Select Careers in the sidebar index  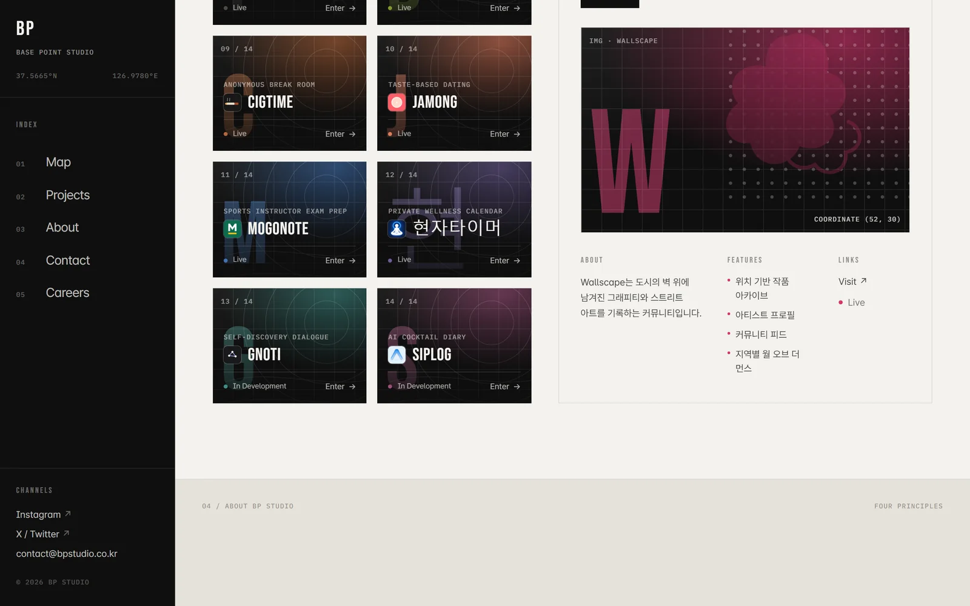(x=68, y=293)
